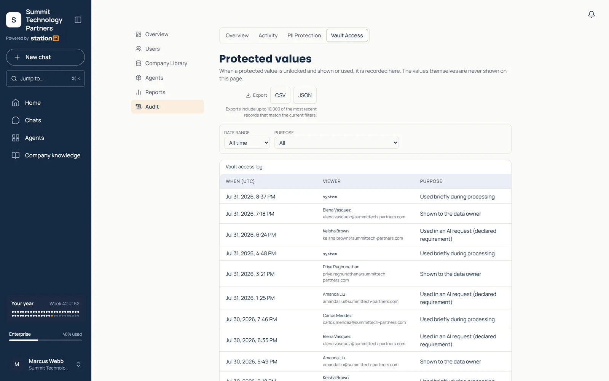Click the Your year week dots tracker
Screen dimensions: 609x381
(45, 314)
